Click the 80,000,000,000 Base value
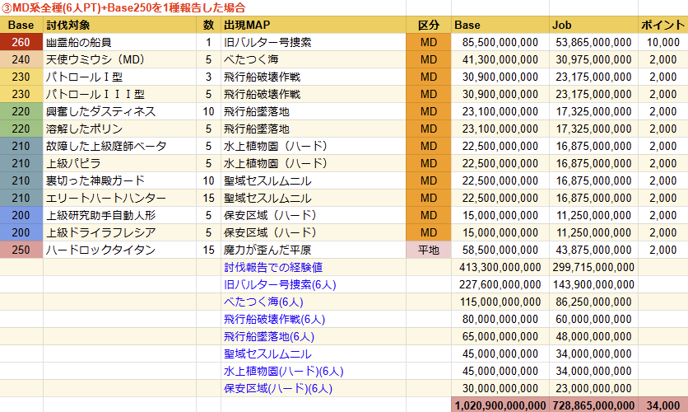This screenshot has width=688, height=412. point(500,320)
